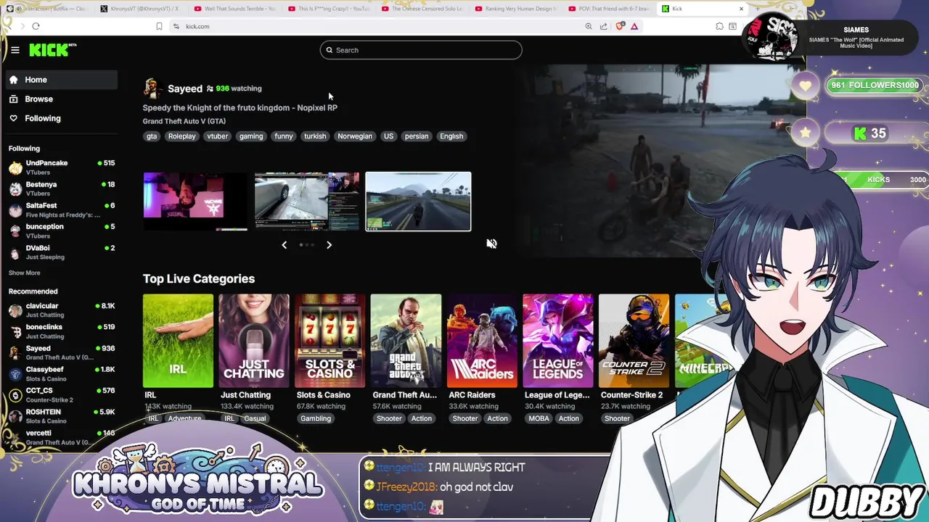Open Classybeef's recommended channel
929x522 pixels.
pos(61,373)
